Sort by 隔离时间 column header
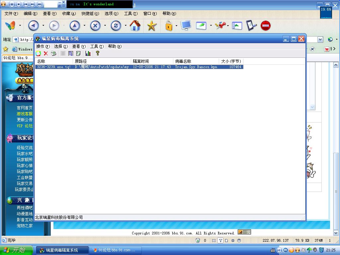Image resolution: width=340 pixels, height=255 pixels. pos(152,61)
